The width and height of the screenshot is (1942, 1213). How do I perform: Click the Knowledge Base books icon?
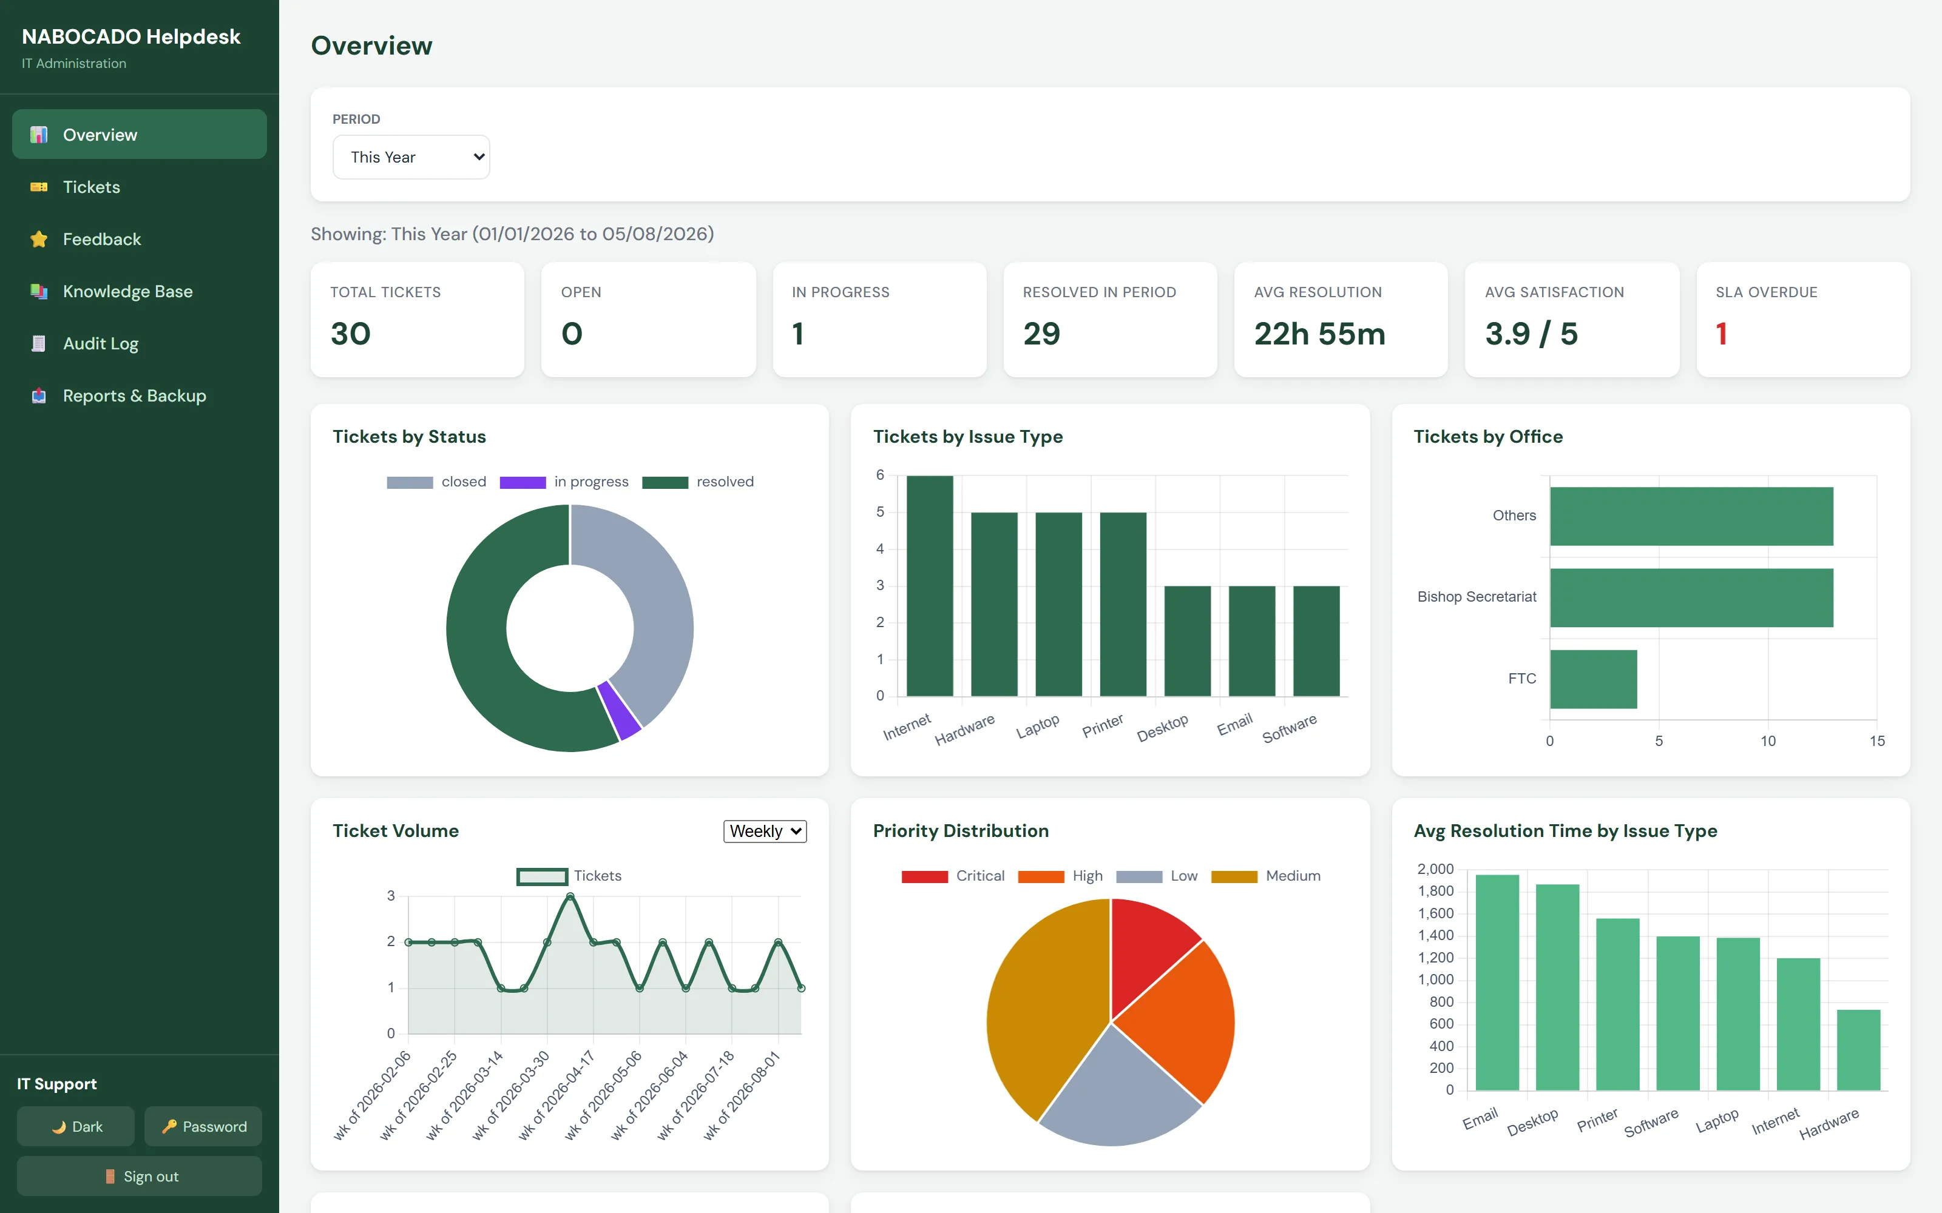click(38, 291)
